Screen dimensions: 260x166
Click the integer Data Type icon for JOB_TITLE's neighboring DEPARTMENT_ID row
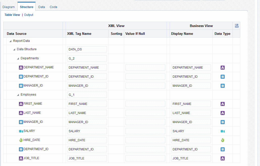point(222,149)
